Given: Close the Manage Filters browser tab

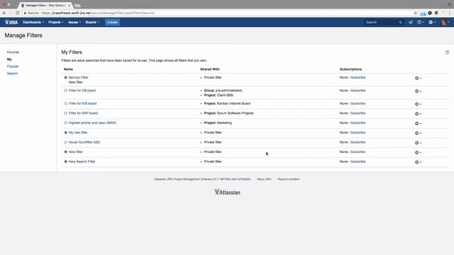Looking at the screenshot, I should point(70,5).
